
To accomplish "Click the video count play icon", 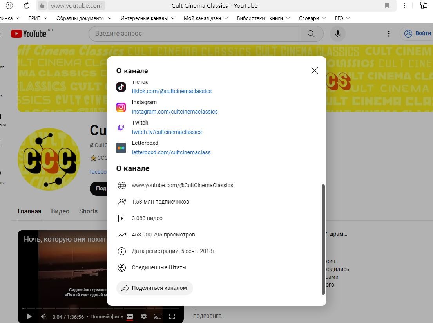I will pyautogui.click(x=122, y=218).
